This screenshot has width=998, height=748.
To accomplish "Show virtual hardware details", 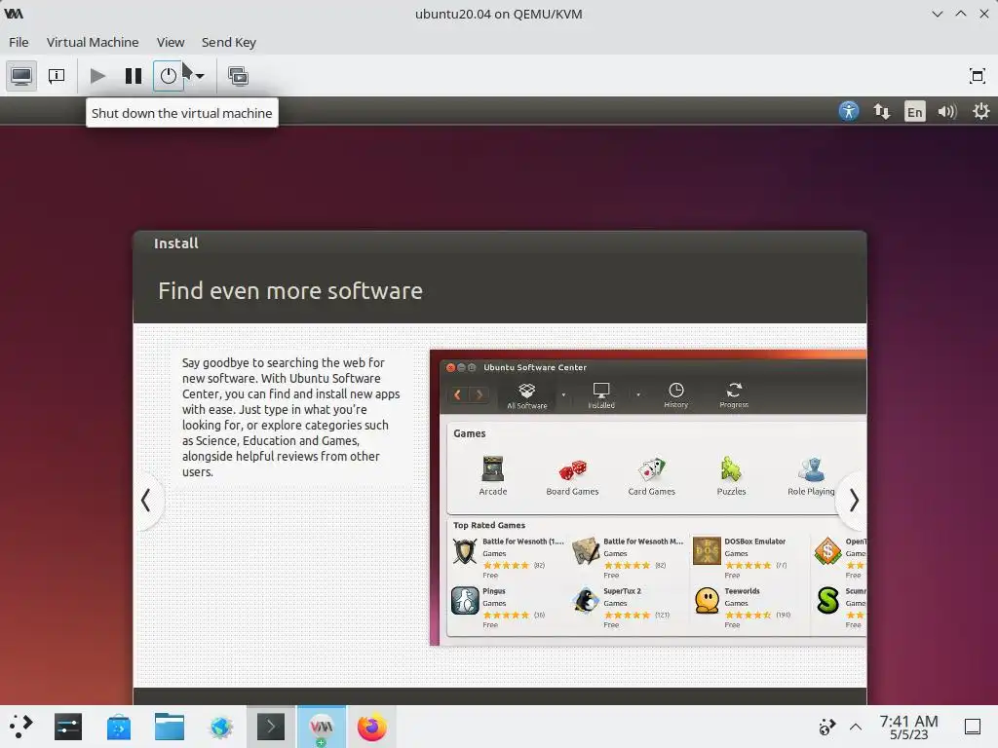I will [57, 76].
